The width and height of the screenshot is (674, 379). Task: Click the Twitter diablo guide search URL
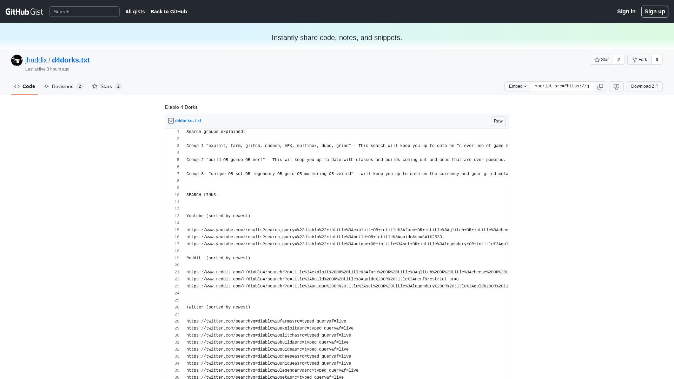pos(267,350)
